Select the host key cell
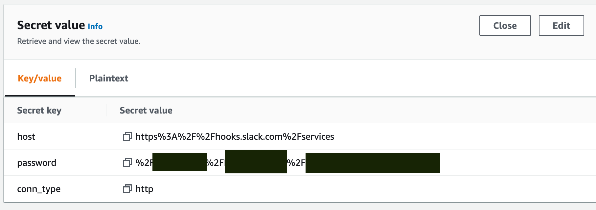596x210 pixels. point(26,137)
